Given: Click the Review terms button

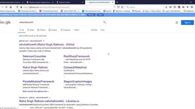Looking at the screenshot, I should pyautogui.click(x=91, y=15).
